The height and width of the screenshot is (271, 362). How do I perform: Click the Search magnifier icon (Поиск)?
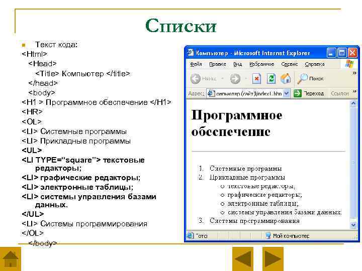click(x=302, y=79)
